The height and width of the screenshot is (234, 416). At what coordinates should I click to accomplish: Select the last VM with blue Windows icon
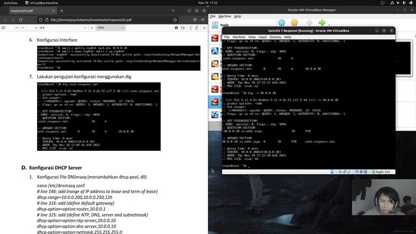(x=215, y=114)
